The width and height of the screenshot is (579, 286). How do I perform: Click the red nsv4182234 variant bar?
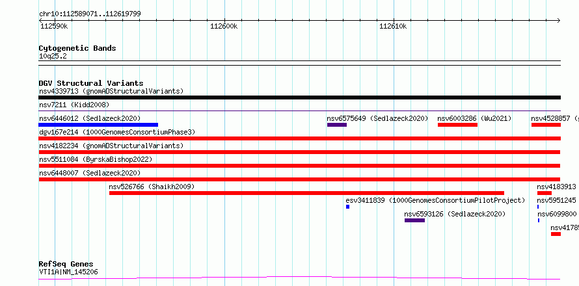click(299, 152)
